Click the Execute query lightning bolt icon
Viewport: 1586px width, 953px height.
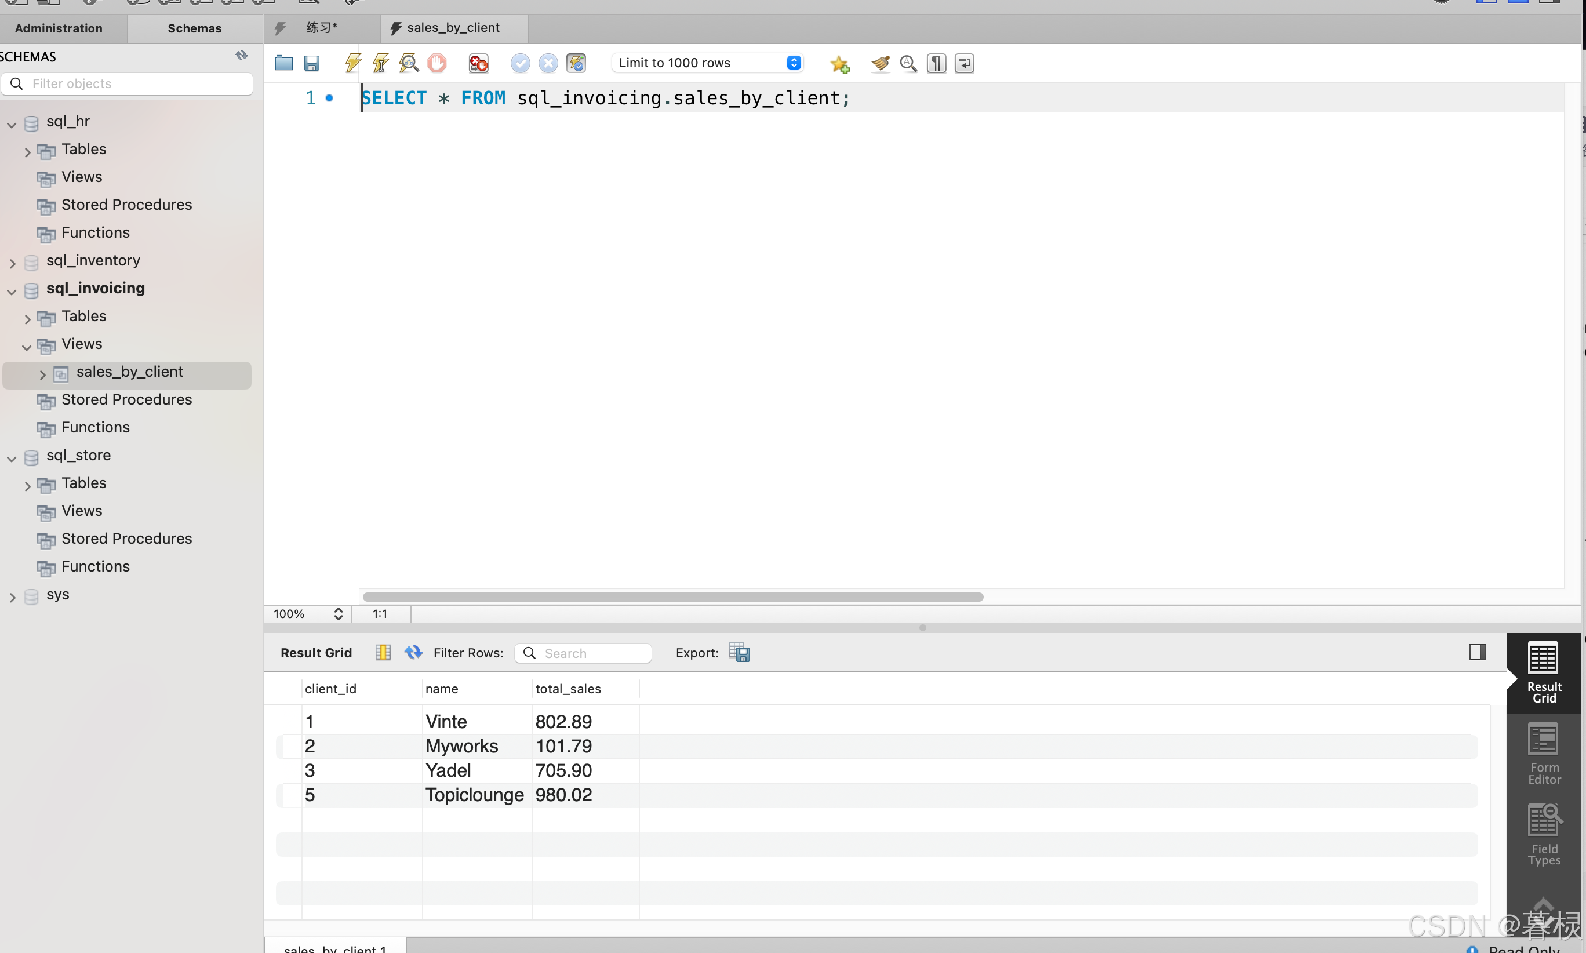pyautogui.click(x=352, y=63)
